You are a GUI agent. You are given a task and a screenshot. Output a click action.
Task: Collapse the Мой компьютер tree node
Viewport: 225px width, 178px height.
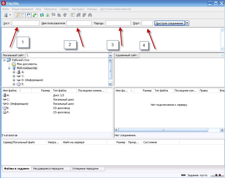(x=9, y=68)
